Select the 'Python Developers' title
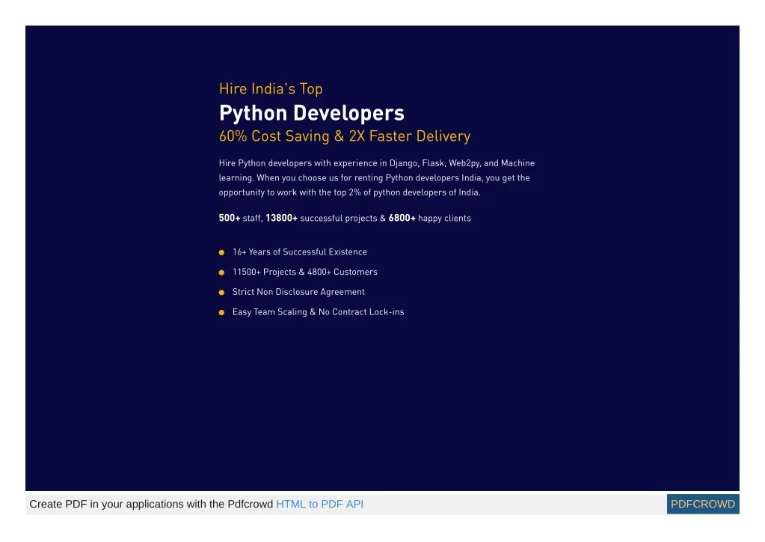Screen dimensions: 765x542 [x=312, y=113]
